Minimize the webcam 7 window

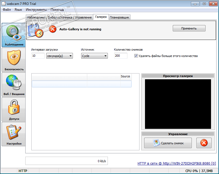(195, 4)
